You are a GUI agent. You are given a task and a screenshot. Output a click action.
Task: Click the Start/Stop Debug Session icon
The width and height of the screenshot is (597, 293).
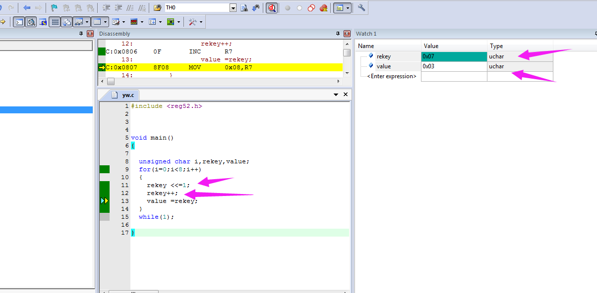pos(272,8)
